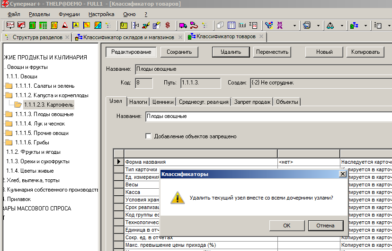This screenshot has height=251, width=392.
Task: Select tree node '1.1.2. Фрукты и ягоды'
Action: click(33, 152)
